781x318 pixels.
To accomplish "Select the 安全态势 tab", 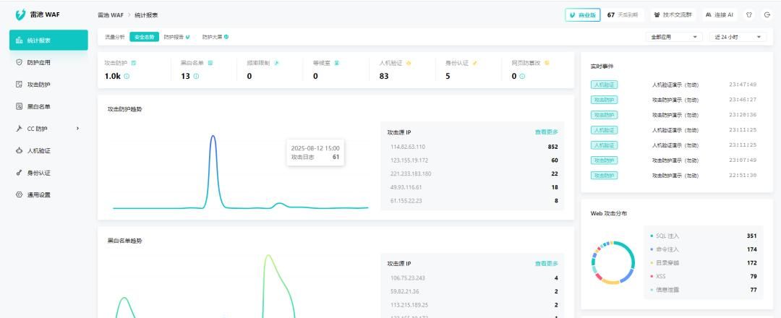I will 145,37.
